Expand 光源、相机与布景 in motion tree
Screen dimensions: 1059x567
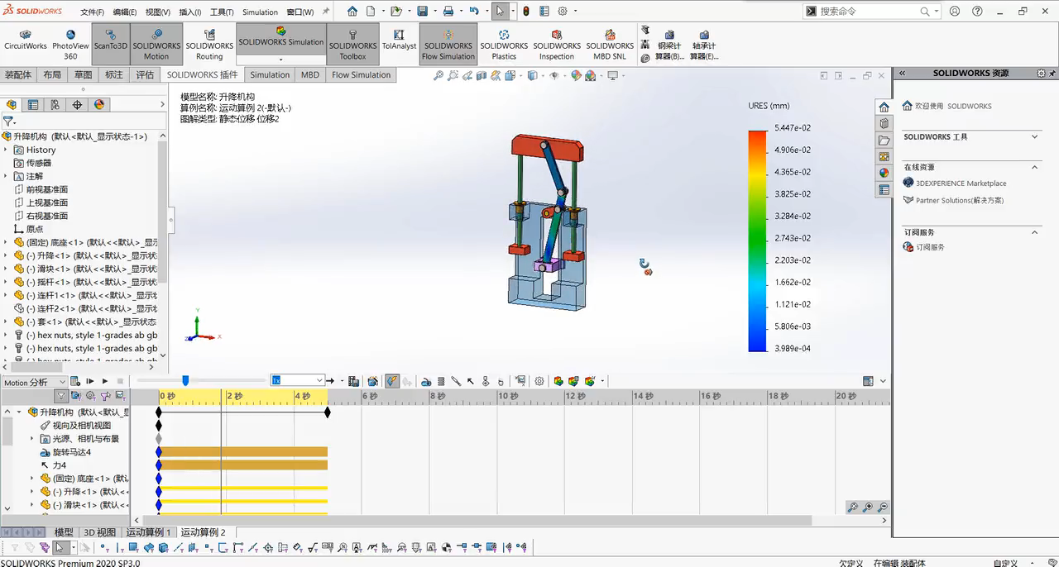point(33,439)
